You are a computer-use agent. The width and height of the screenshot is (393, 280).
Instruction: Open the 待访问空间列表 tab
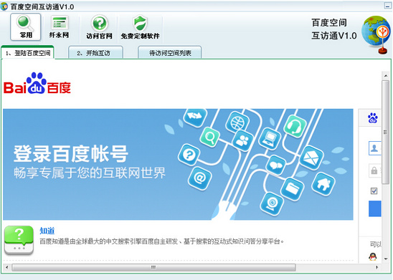click(170, 53)
